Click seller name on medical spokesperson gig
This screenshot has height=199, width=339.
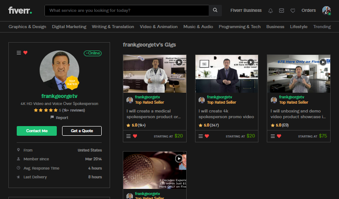(x=147, y=97)
